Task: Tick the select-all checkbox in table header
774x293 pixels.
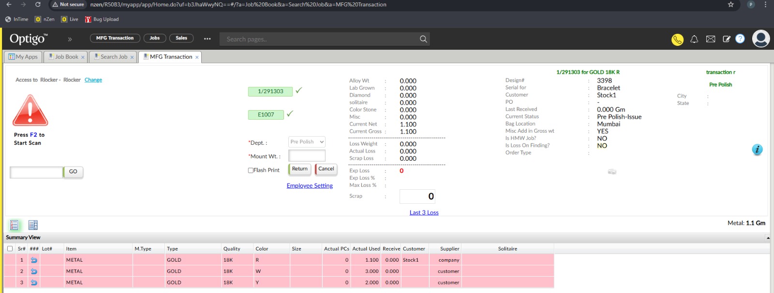Action: pyautogui.click(x=10, y=249)
